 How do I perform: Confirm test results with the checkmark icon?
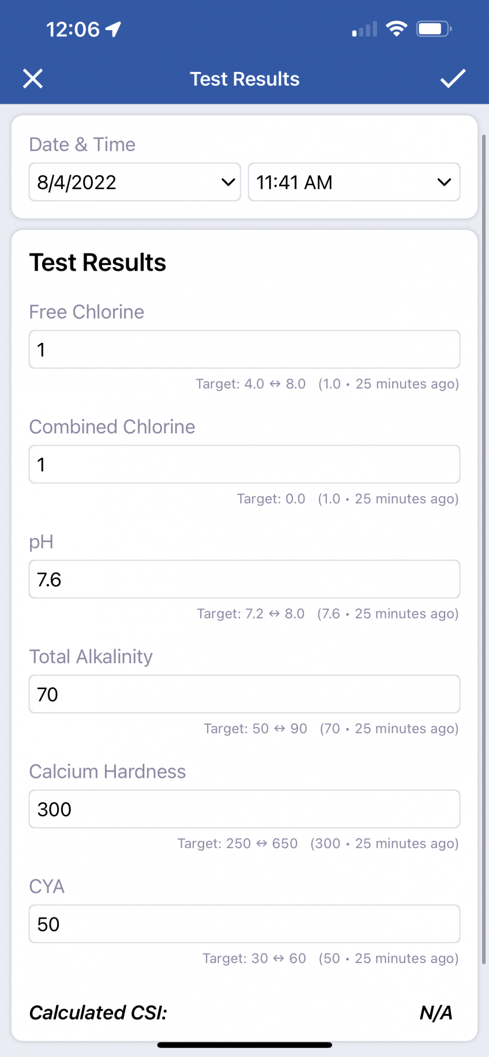[453, 78]
